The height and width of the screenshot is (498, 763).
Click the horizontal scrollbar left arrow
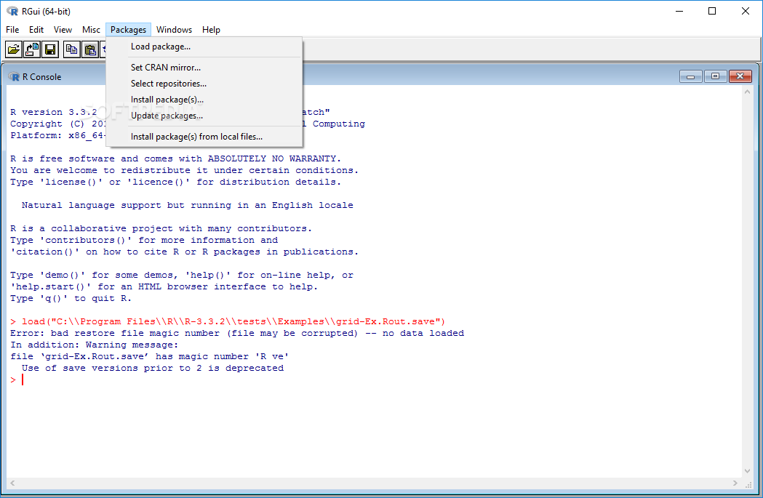tap(12, 483)
